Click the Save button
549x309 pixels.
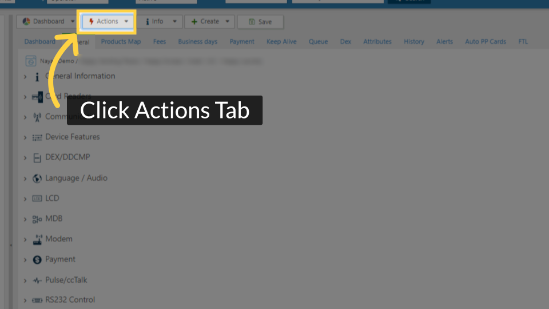[x=260, y=22]
